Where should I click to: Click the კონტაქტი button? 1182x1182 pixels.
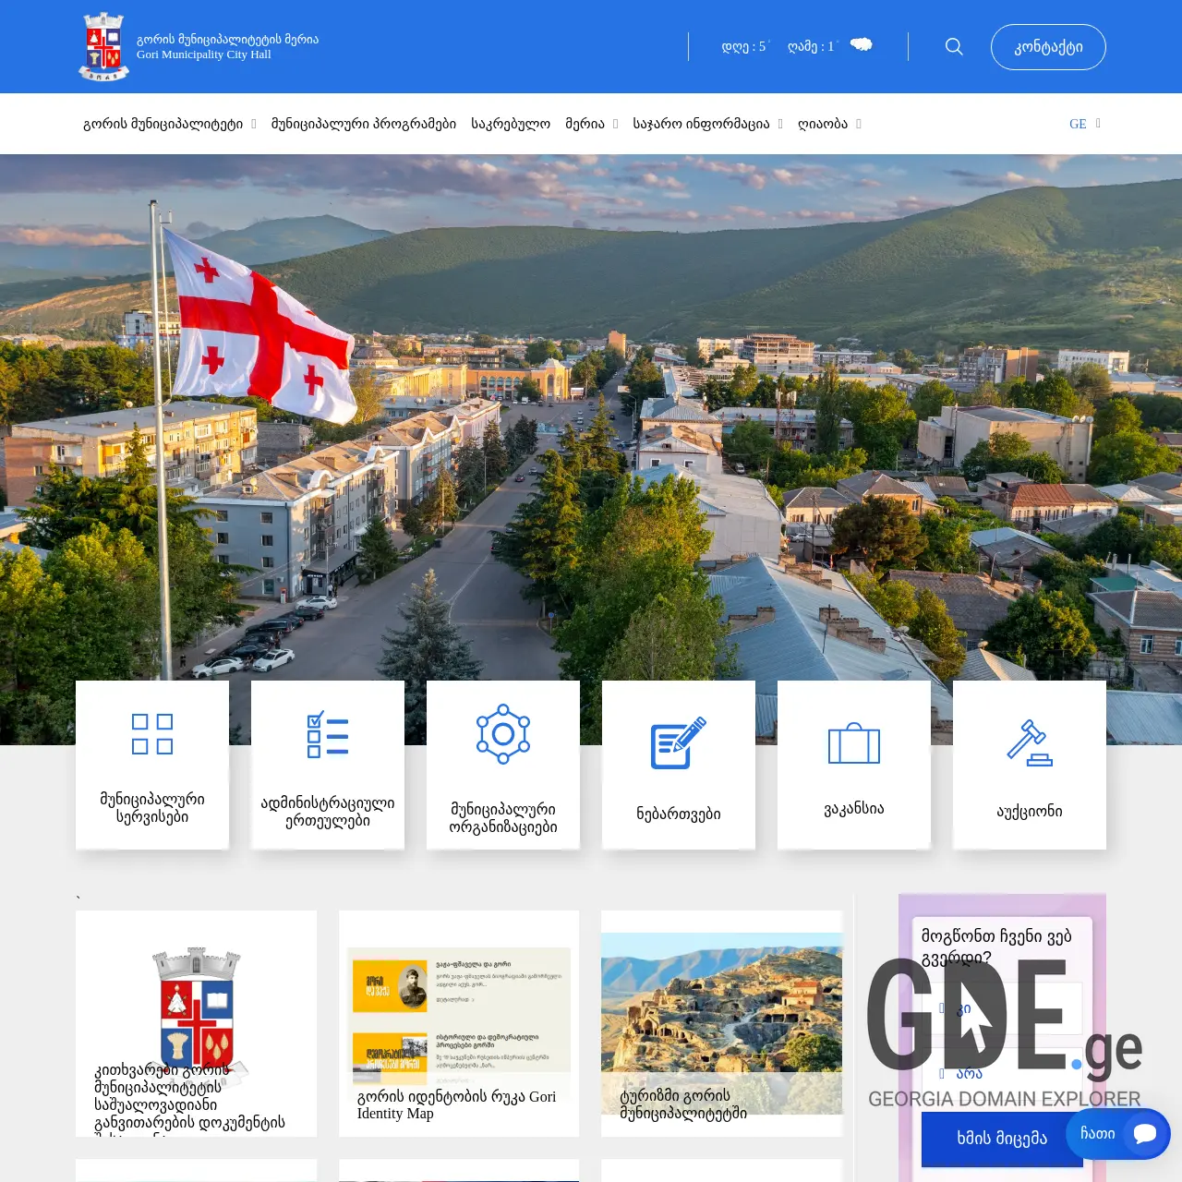click(x=1048, y=46)
